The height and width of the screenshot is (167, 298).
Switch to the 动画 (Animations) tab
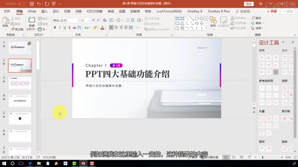click(78, 12)
